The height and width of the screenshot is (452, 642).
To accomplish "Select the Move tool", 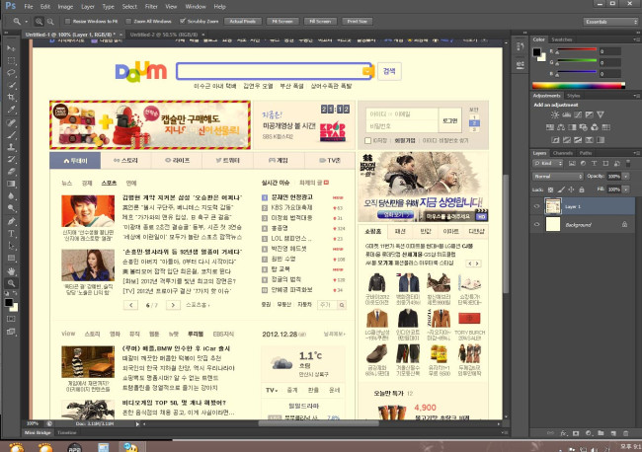I will [x=11, y=46].
